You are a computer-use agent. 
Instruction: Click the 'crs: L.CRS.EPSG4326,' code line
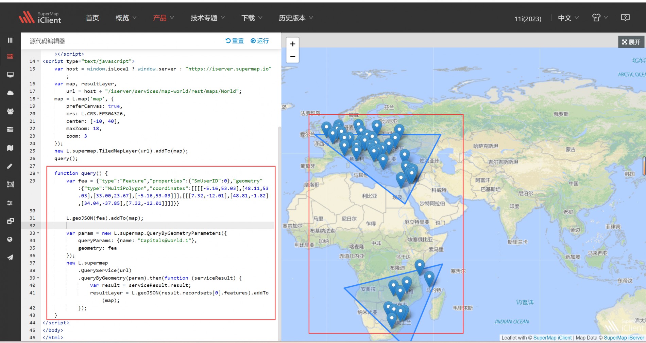[x=96, y=114]
